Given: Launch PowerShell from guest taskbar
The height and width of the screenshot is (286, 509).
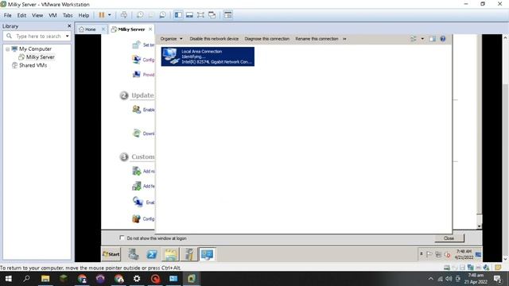Looking at the screenshot, I should click(x=152, y=254).
